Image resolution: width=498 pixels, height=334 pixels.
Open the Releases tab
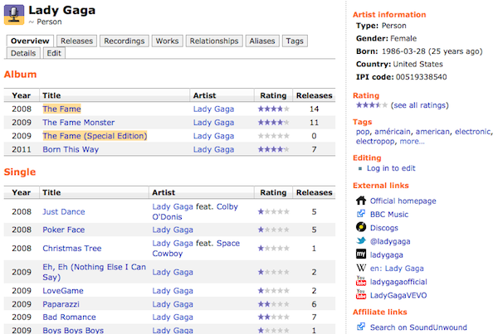pyautogui.click(x=77, y=41)
